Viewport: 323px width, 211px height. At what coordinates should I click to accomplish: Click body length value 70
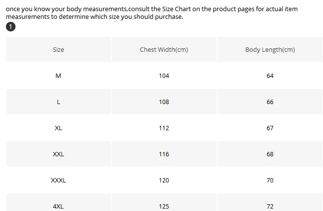tap(270, 180)
